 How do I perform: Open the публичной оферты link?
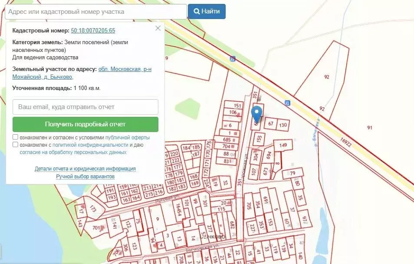pos(128,138)
